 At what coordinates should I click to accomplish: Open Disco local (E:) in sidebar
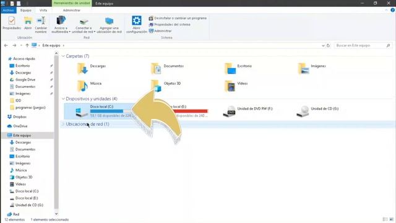(x=27, y=198)
